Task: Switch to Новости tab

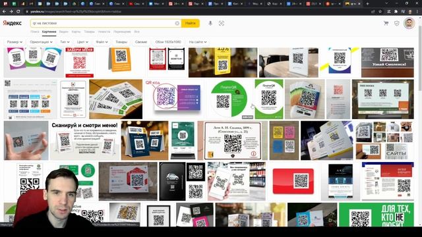Action: [104, 32]
